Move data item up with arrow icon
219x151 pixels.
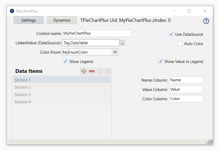pos(100,71)
